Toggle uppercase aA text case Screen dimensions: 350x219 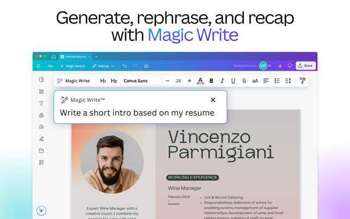point(255,81)
